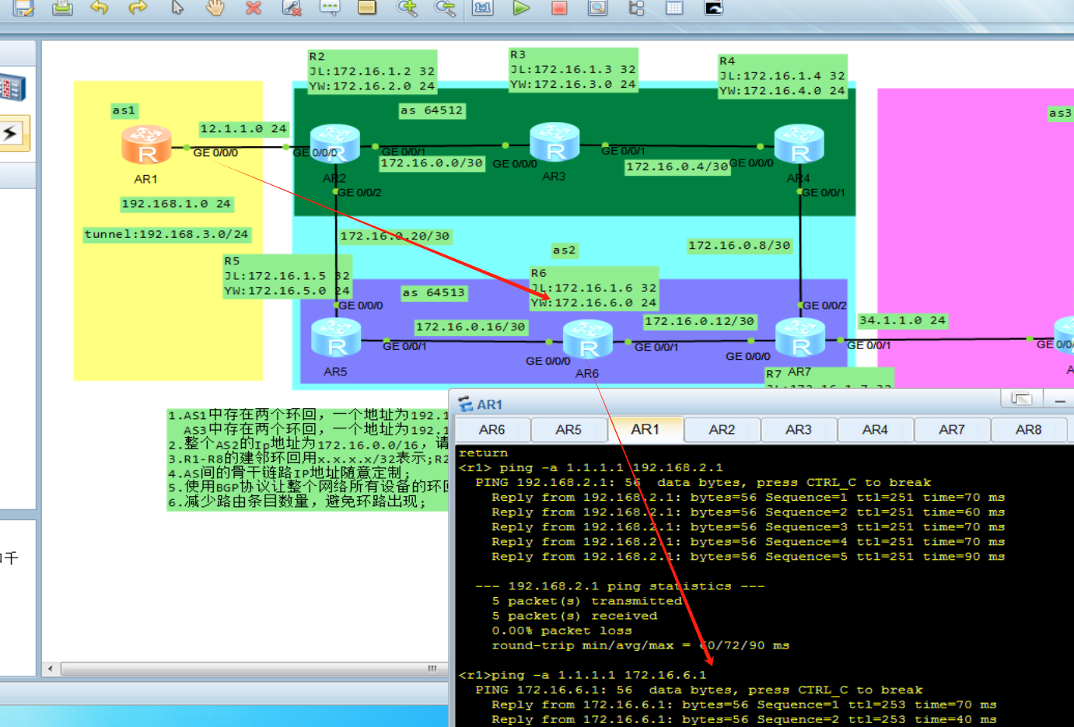Select the AR3 router in topology
This screenshot has width=1074, height=727.
(554, 142)
